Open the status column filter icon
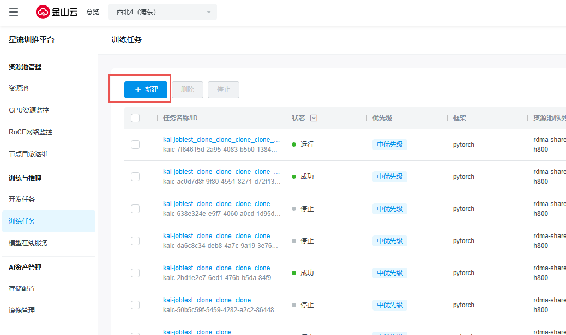The width and height of the screenshot is (566, 335). (x=314, y=118)
